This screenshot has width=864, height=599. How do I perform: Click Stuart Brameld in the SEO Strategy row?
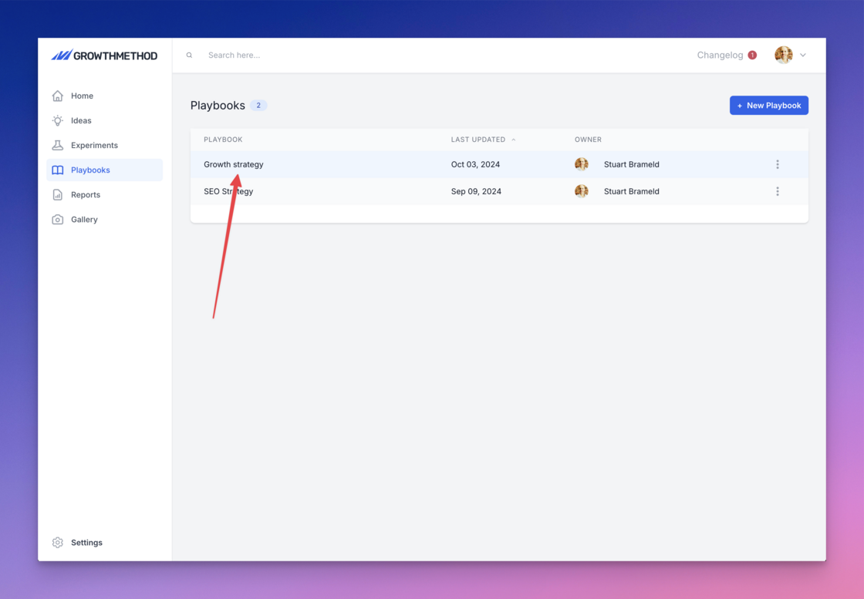pyautogui.click(x=632, y=192)
